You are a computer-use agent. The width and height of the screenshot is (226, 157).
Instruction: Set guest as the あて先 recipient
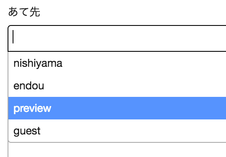pos(117,131)
